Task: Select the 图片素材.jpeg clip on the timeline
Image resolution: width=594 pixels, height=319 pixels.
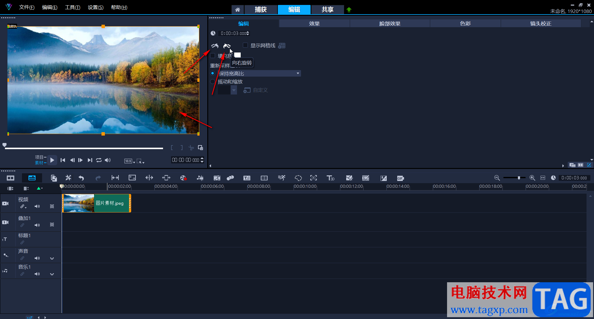Action: pos(97,203)
